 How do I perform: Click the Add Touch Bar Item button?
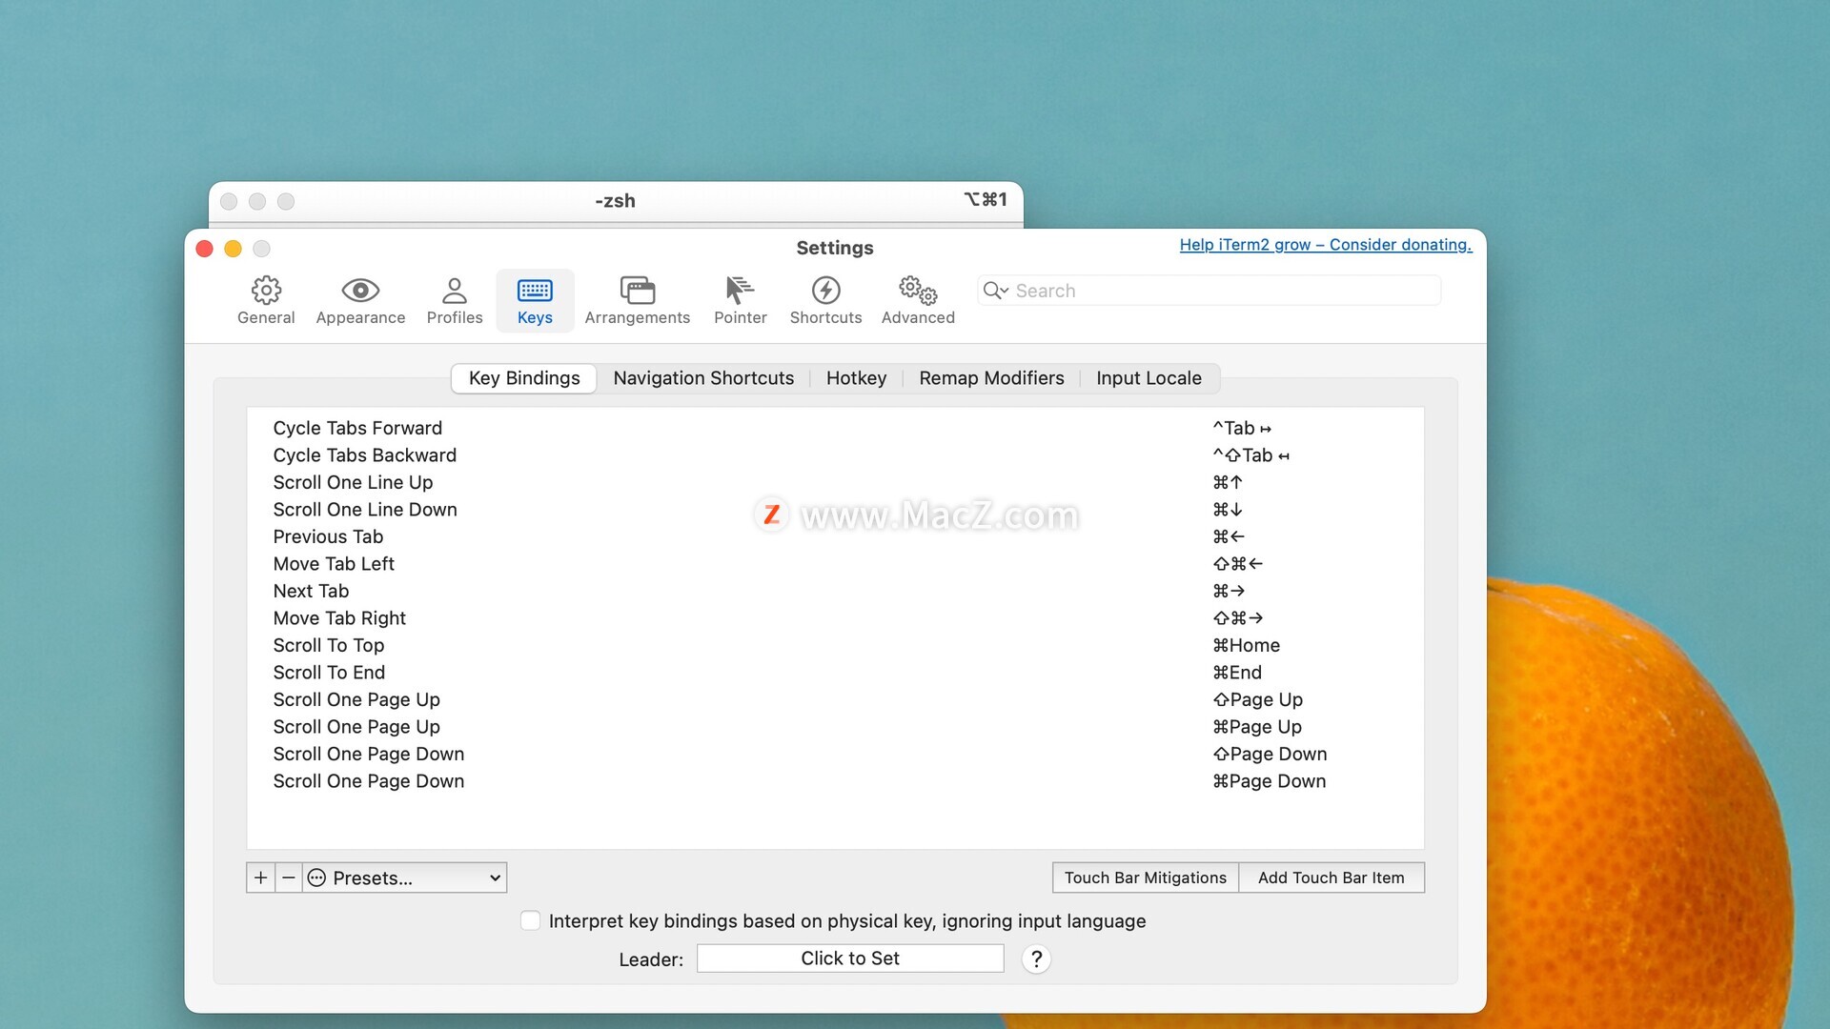pos(1332,878)
